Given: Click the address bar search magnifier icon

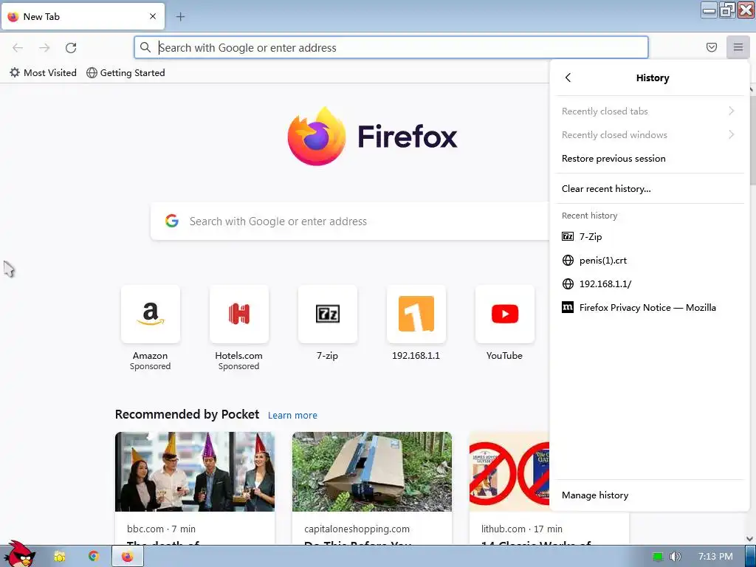Looking at the screenshot, I should pyautogui.click(x=145, y=47).
